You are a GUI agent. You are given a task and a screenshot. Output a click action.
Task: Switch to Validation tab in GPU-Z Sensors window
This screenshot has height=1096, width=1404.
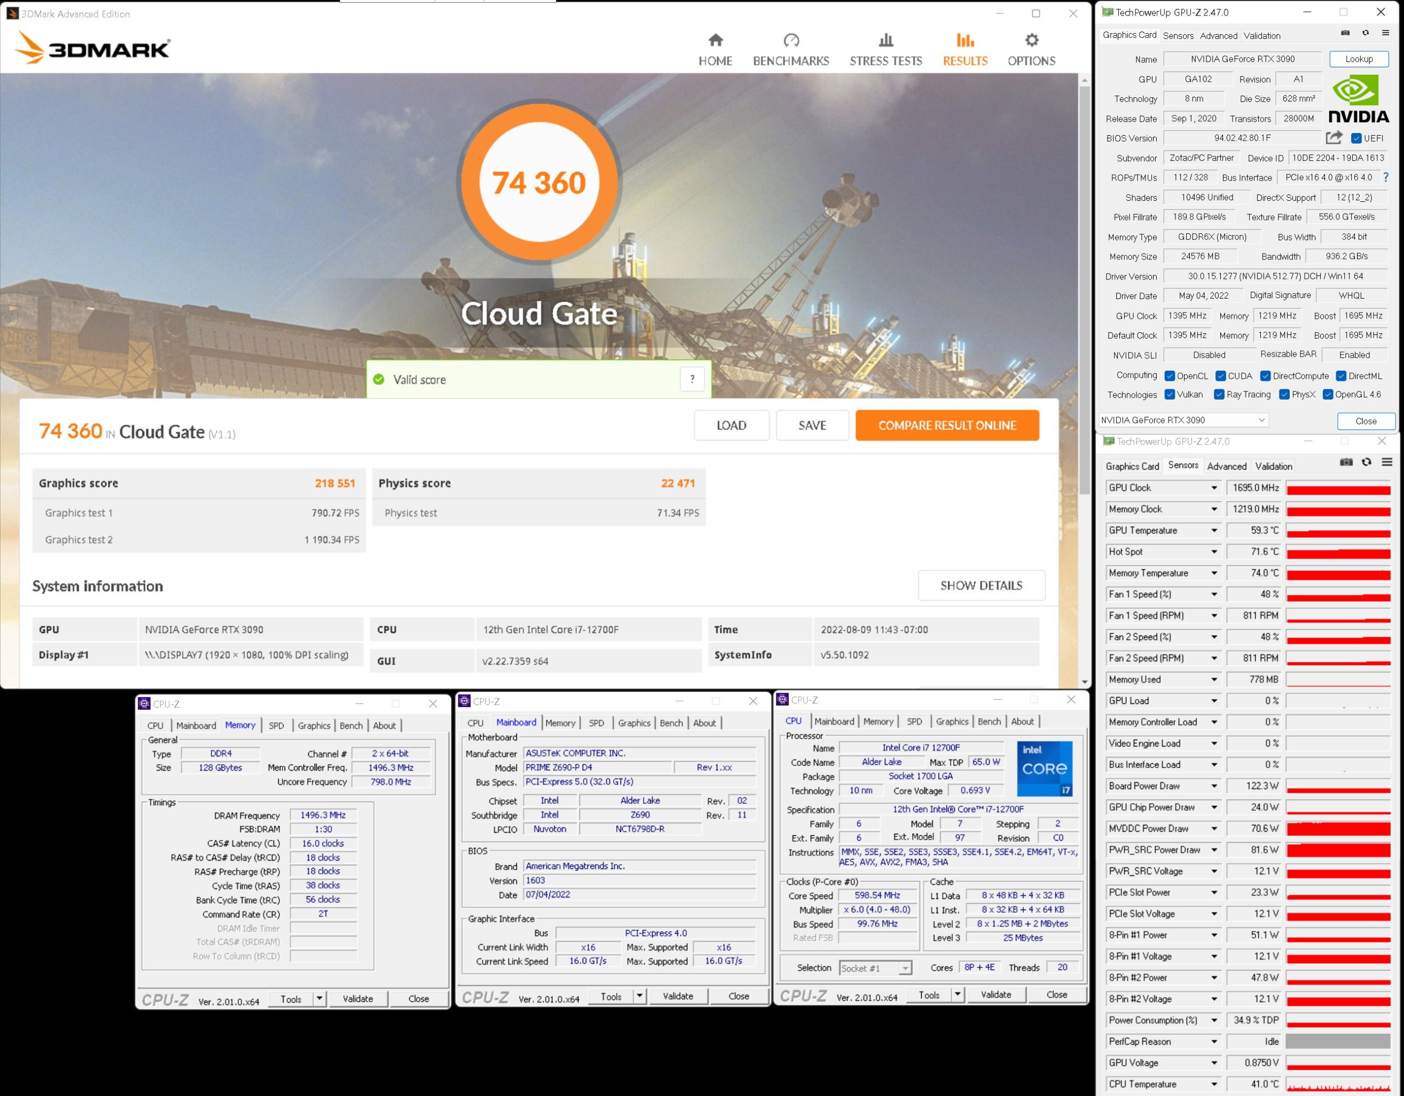pos(1274,466)
